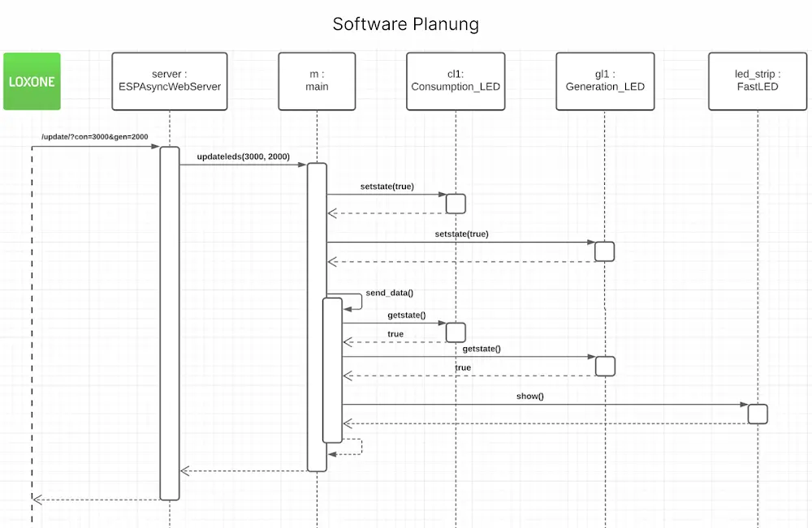Image resolution: width=812 pixels, height=528 pixels.
Task: Click the Software Planung diagram title
Action: [406, 24]
